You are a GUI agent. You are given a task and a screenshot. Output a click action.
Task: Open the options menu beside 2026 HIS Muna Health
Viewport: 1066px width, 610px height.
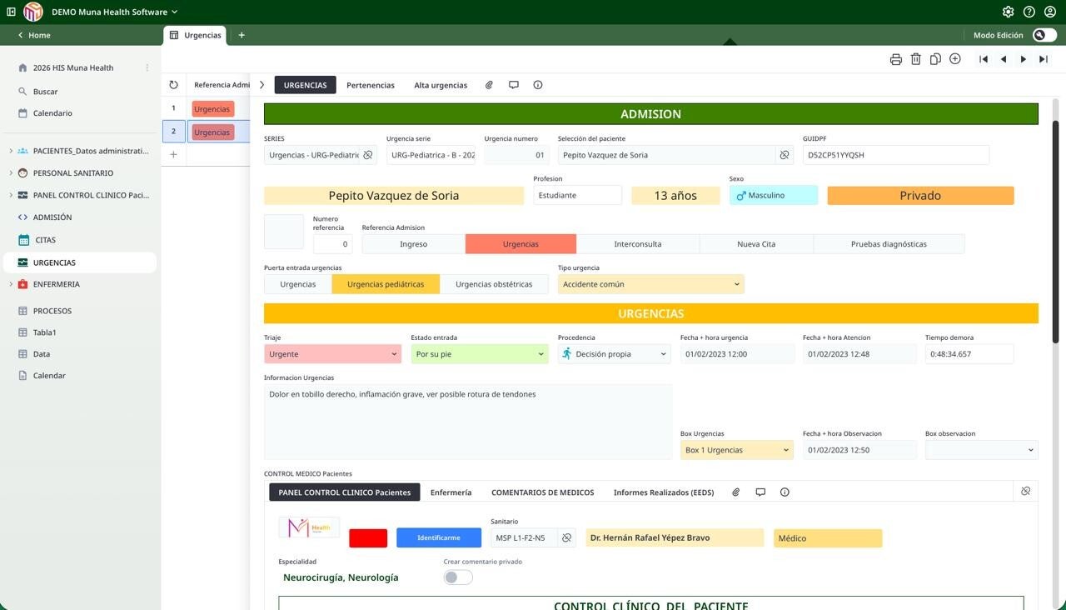pos(147,67)
